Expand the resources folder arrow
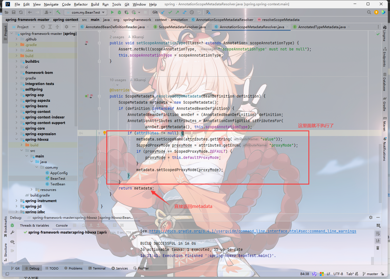This screenshot has height=279, width=390. tap(31, 190)
